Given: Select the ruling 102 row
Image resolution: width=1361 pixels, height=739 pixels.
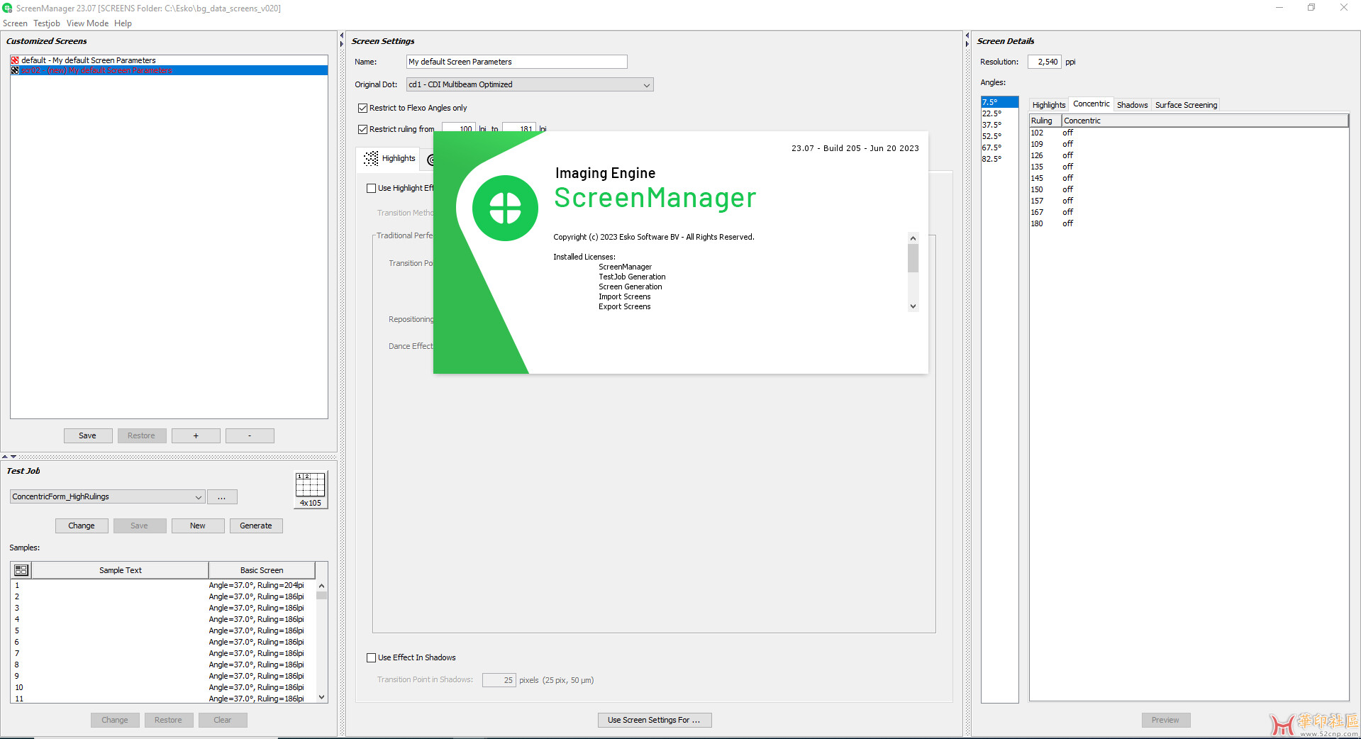Looking at the screenshot, I should [1189, 133].
